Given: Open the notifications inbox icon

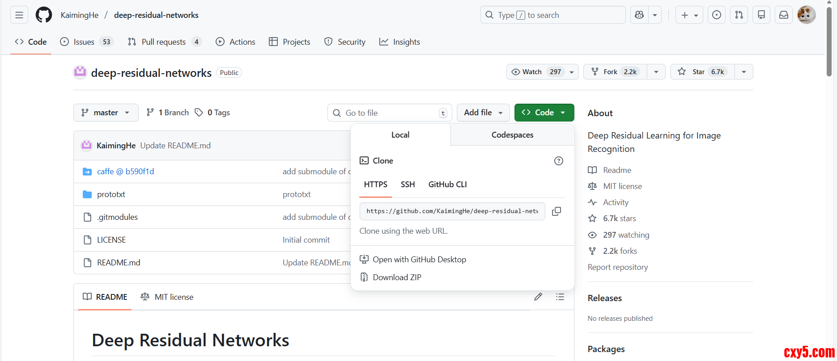Looking at the screenshot, I should (x=784, y=15).
